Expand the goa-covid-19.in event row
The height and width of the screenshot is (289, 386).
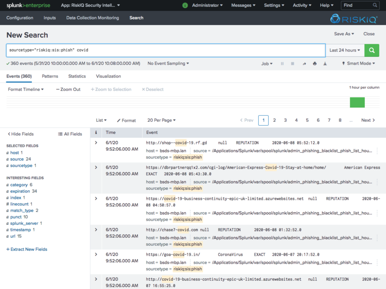pos(96,254)
